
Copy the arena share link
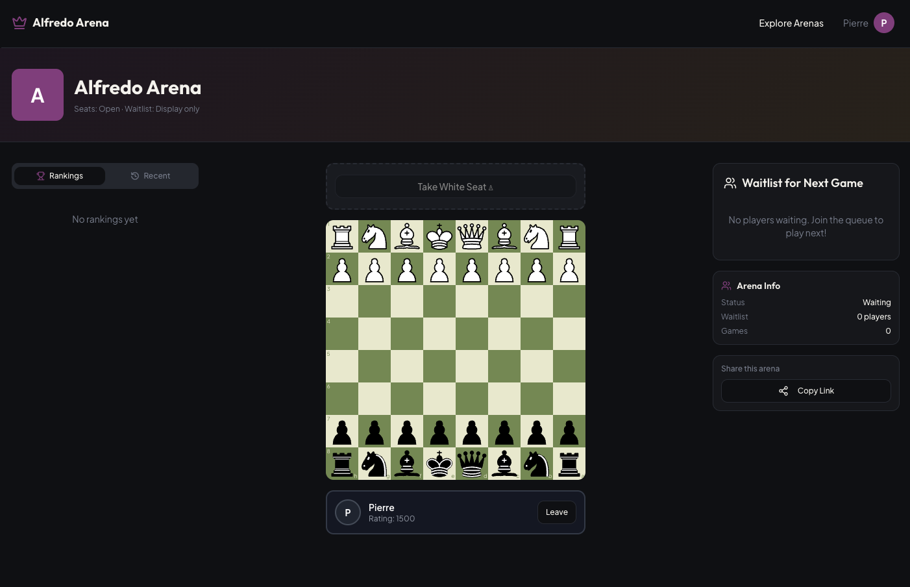[806, 391]
